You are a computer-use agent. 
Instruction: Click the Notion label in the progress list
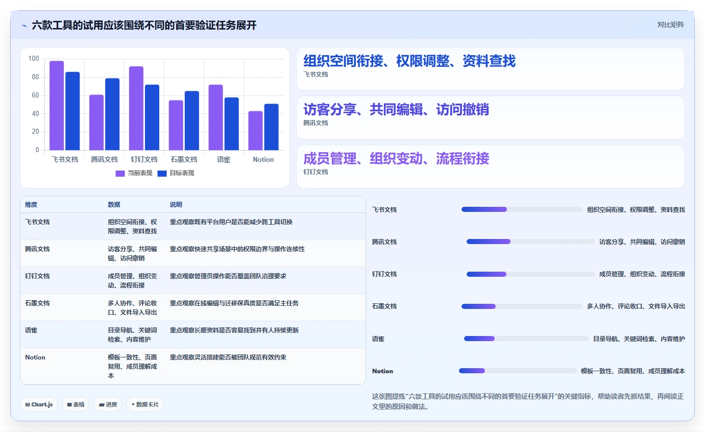point(382,371)
